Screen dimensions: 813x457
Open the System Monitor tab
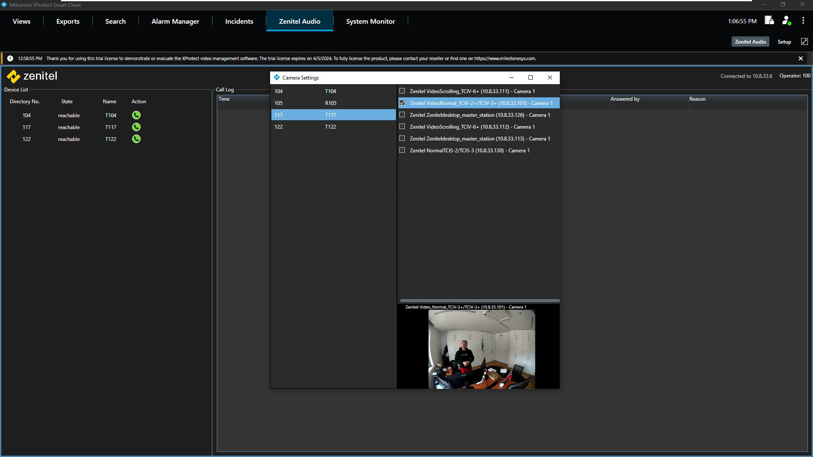(370, 21)
